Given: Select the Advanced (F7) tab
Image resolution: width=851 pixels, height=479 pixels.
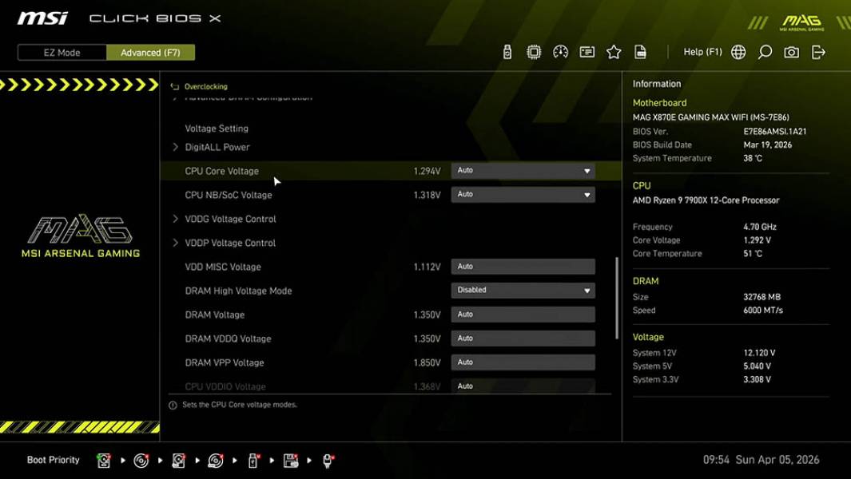Looking at the screenshot, I should coord(150,52).
